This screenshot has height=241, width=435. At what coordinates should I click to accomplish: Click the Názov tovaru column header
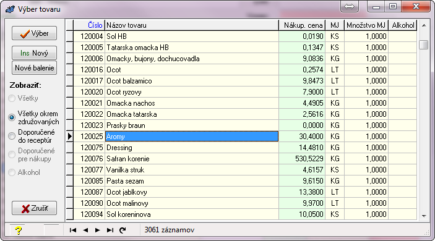(192, 25)
